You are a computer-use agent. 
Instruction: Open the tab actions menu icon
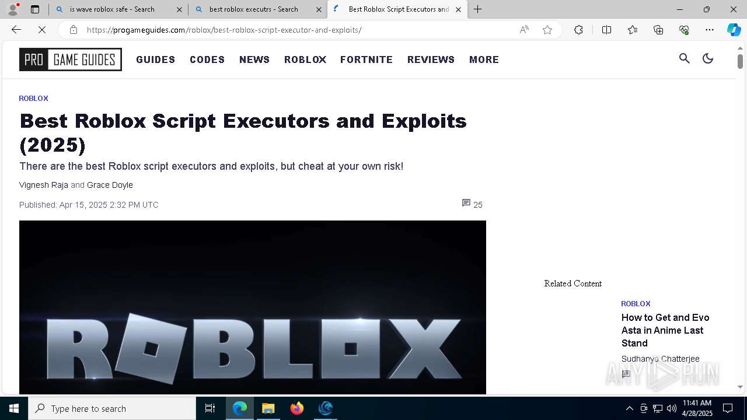[35, 9]
